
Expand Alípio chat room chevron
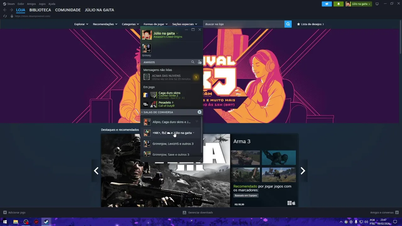[x=197, y=121]
